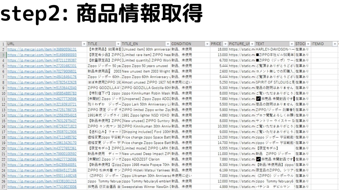Open the PICTURE_URL column filter dropdown
Viewport: 339px width, 190px height.
(x=252, y=44)
